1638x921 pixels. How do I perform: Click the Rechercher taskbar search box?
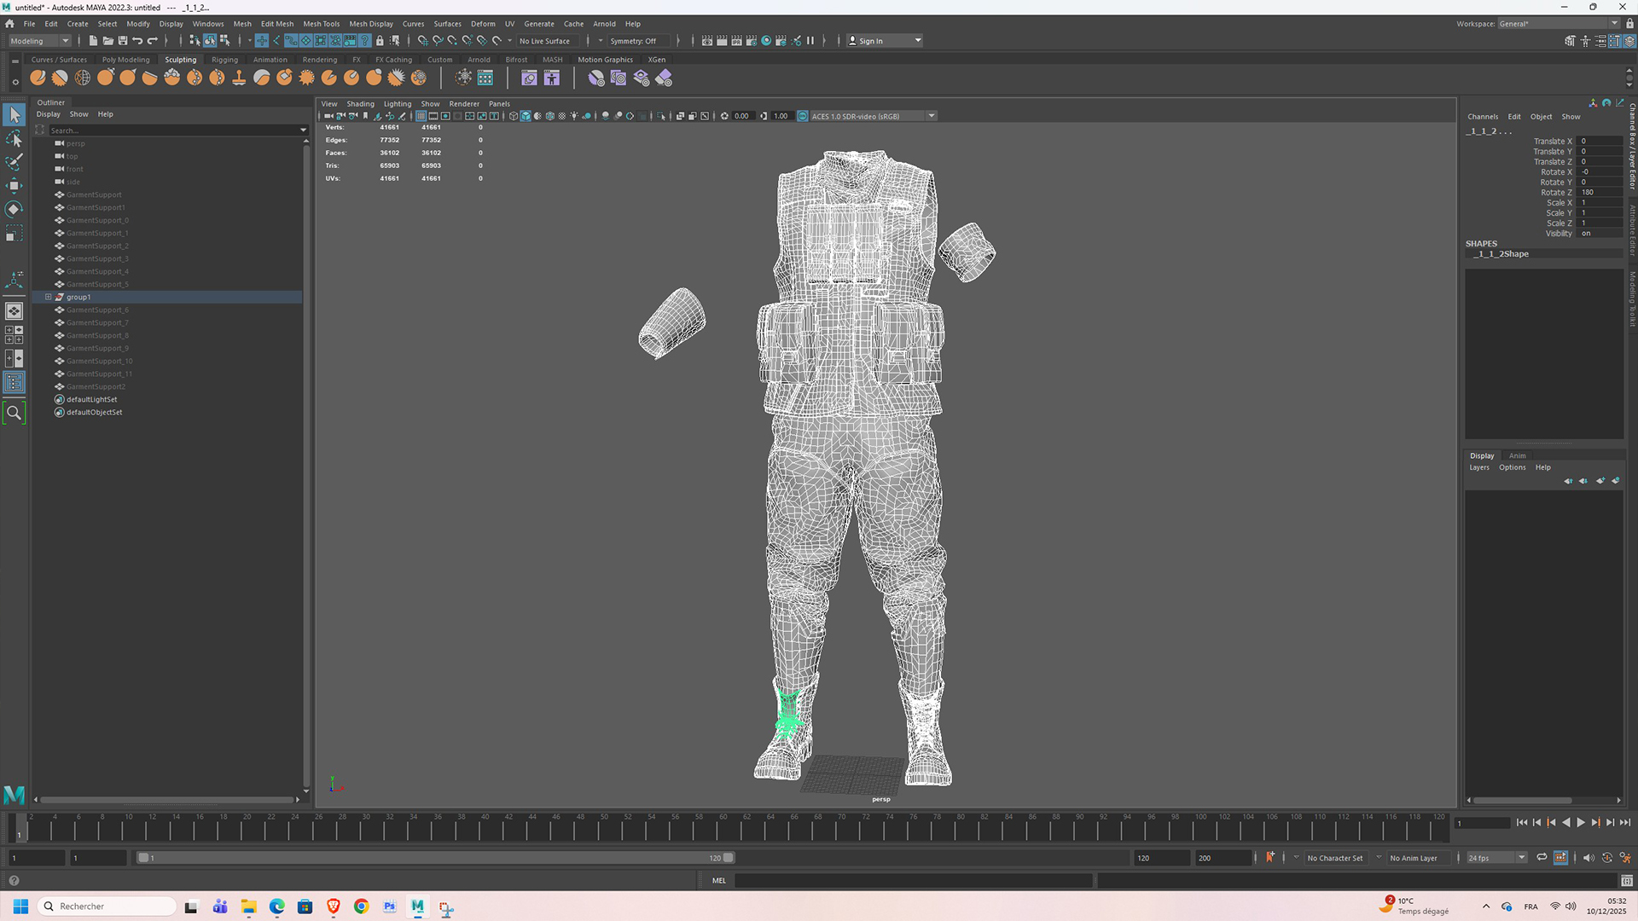[107, 907]
